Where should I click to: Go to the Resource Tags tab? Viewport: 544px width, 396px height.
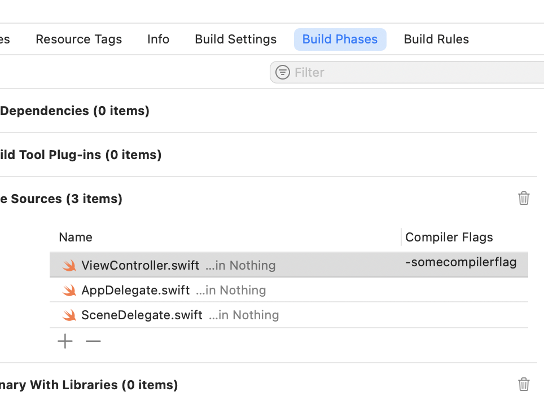78,39
